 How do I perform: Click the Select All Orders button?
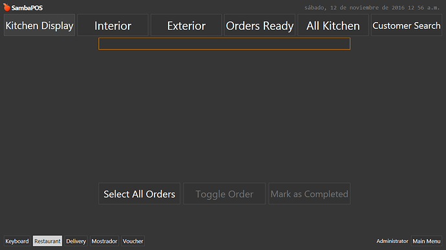[x=139, y=194]
